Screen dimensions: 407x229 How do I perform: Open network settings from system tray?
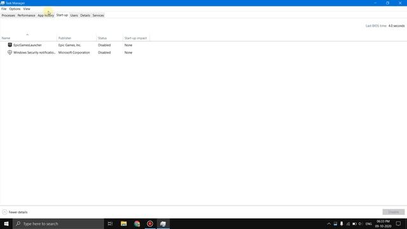(348, 223)
